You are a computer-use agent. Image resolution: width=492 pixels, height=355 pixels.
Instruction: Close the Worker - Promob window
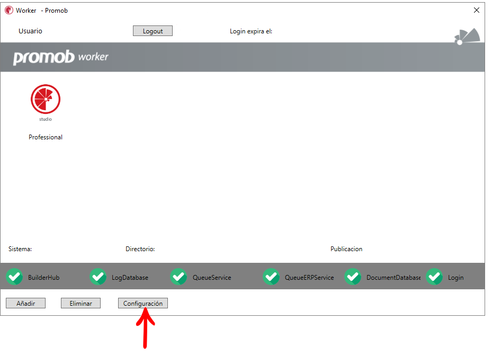(477, 11)
